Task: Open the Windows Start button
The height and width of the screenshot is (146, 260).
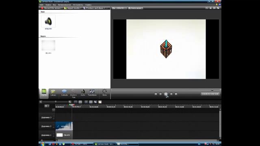Action: [x=43, y=144]
